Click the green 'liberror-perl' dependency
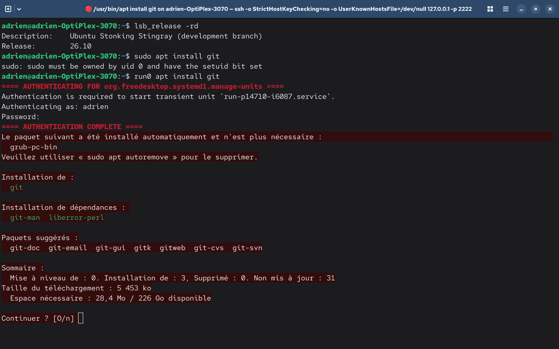The height and width of the screenshot is (349, 559). point(76,217)
